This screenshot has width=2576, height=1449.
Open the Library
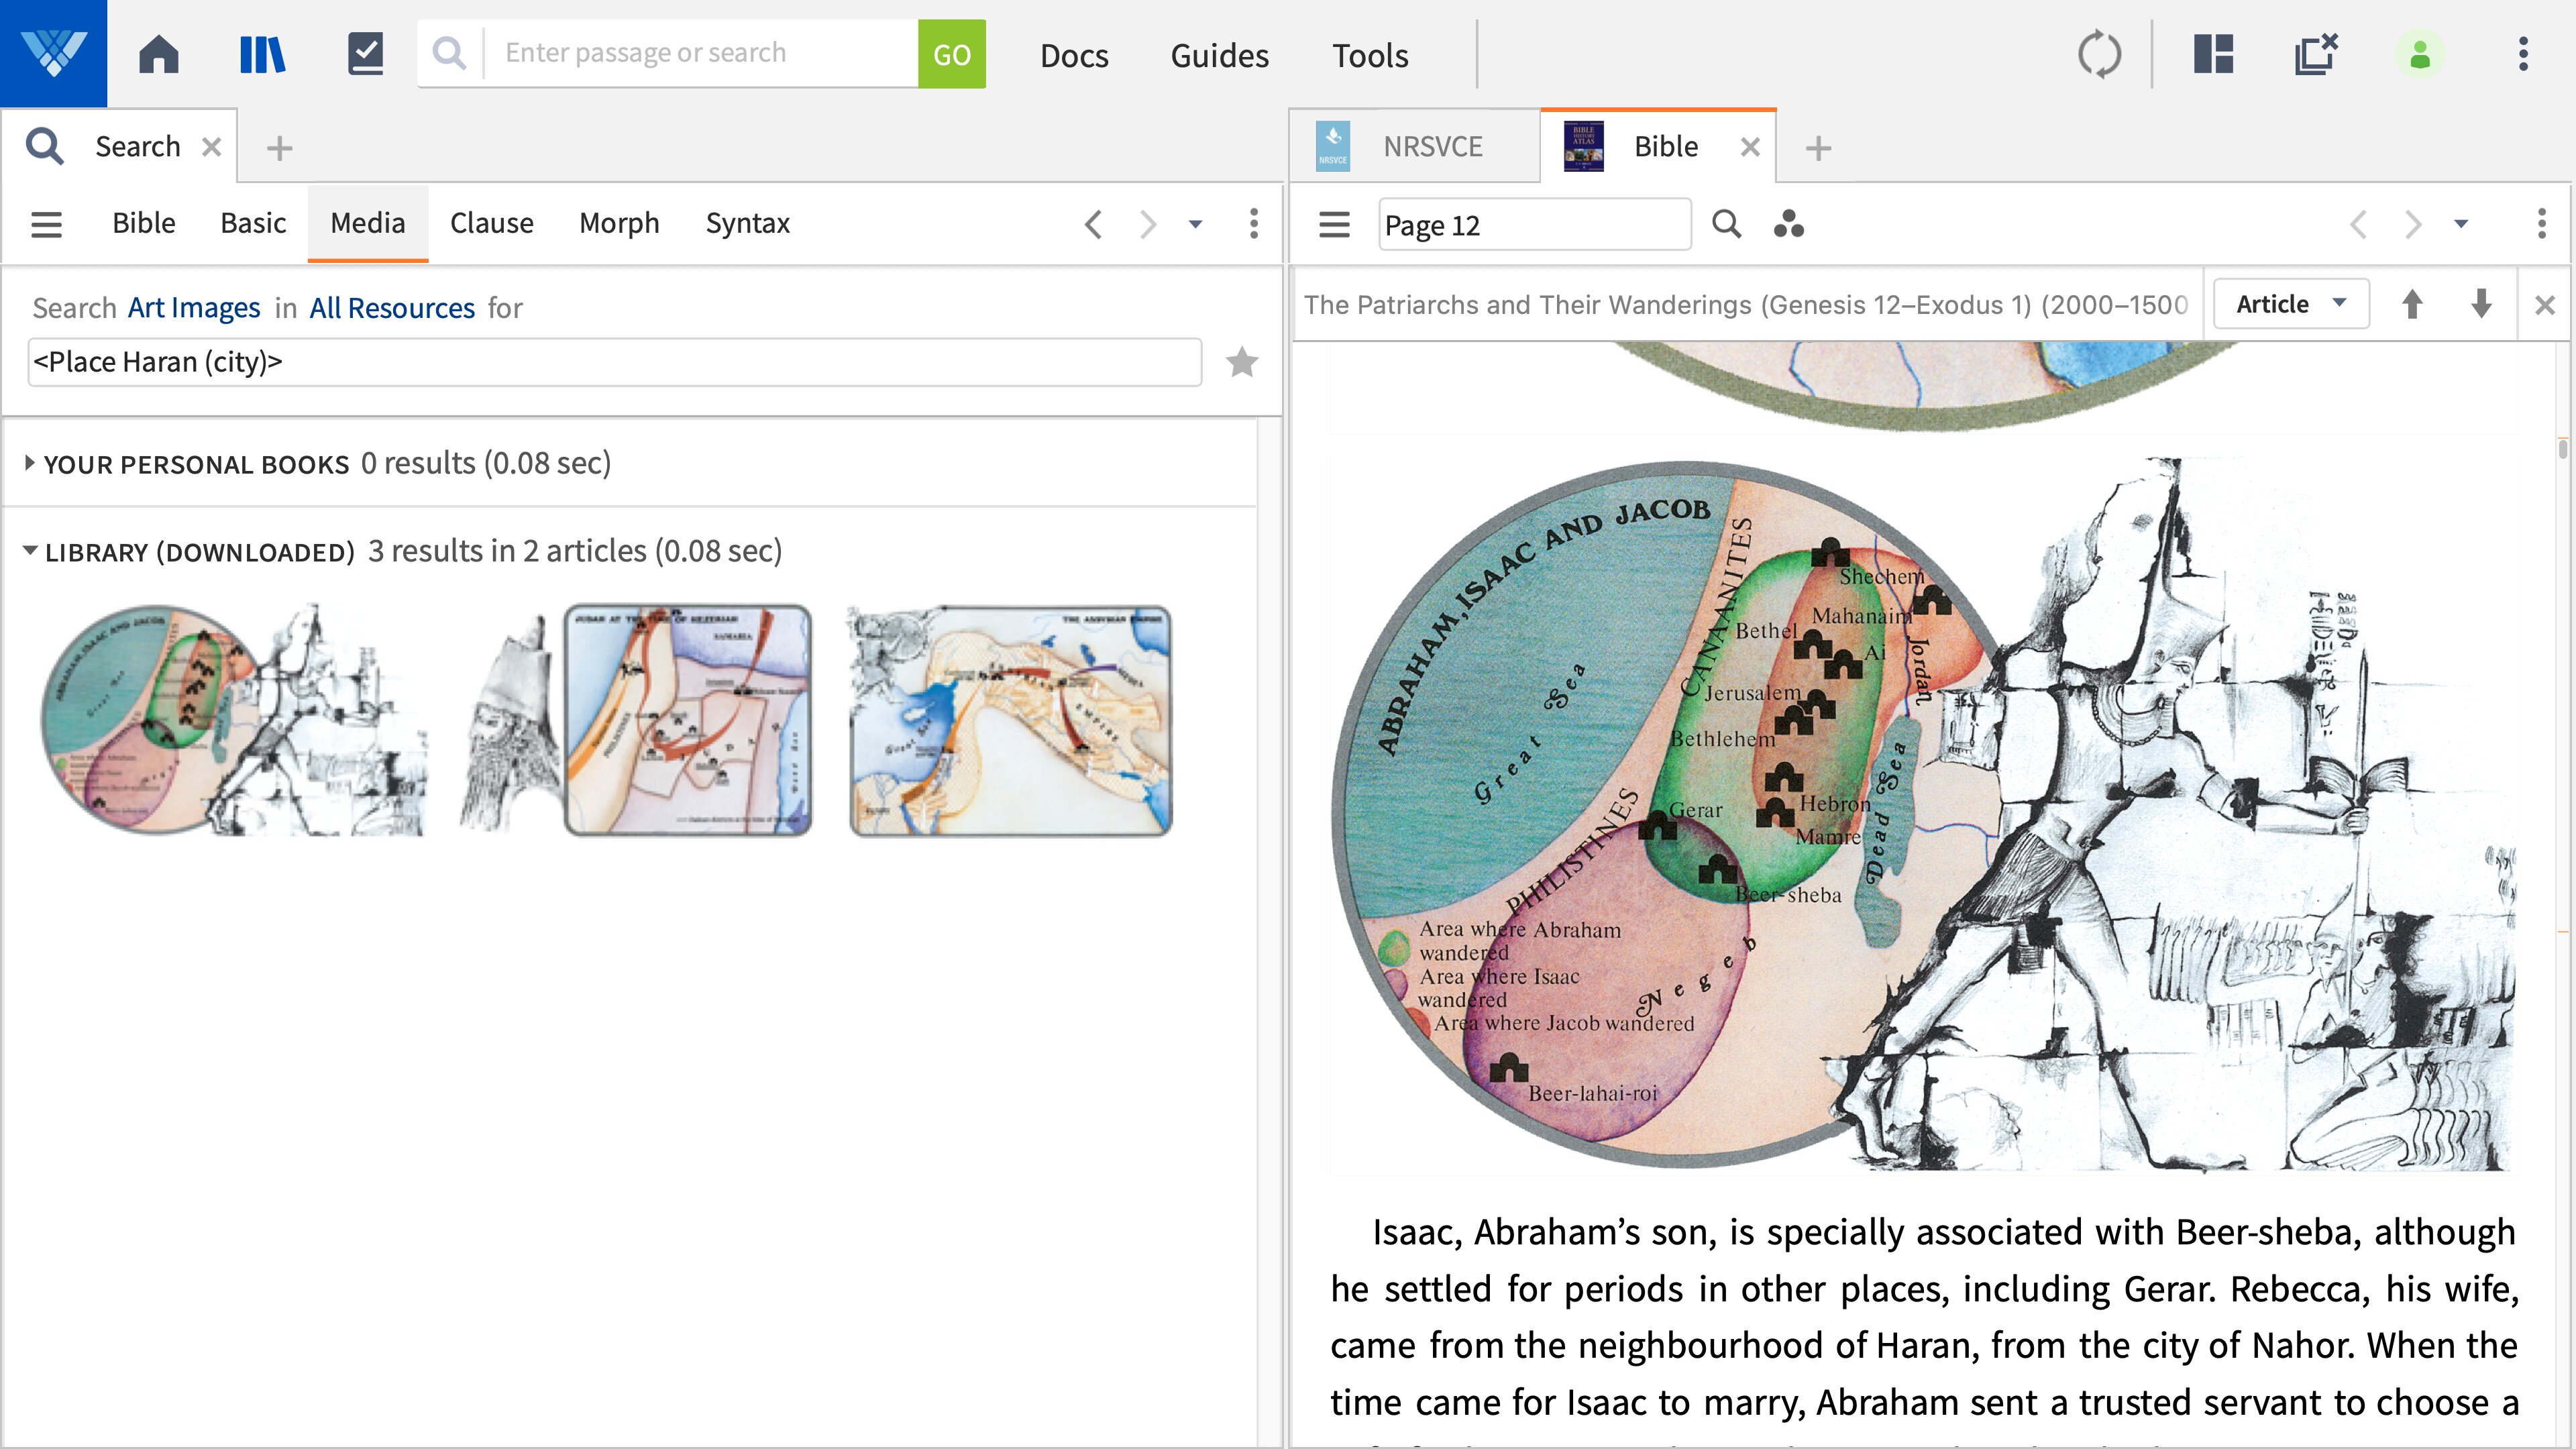[261, 54]
